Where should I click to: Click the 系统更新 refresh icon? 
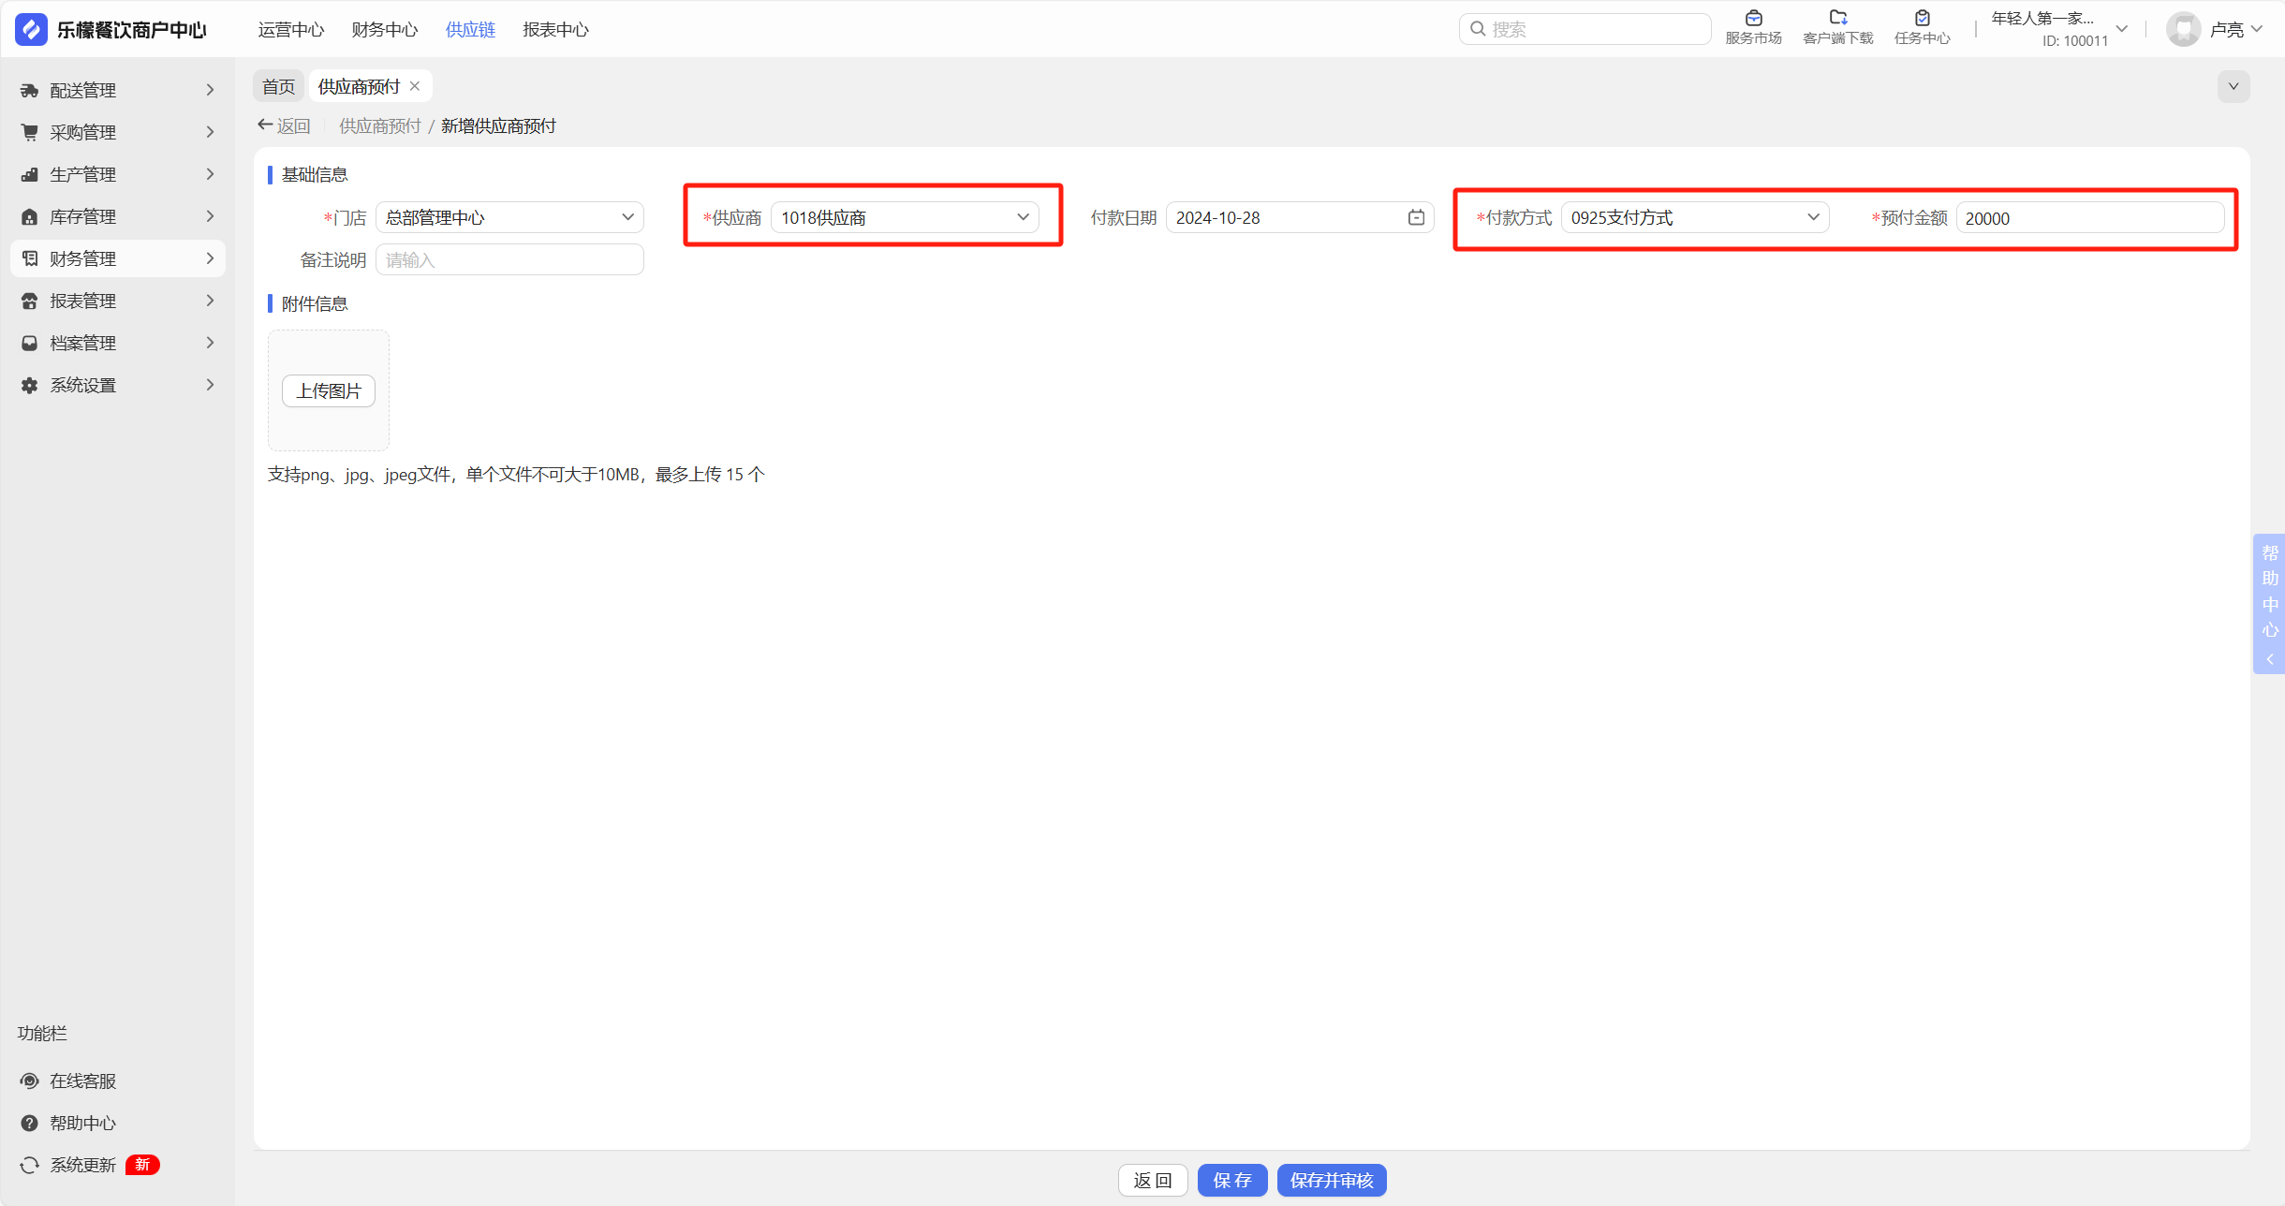(30, 1165)
